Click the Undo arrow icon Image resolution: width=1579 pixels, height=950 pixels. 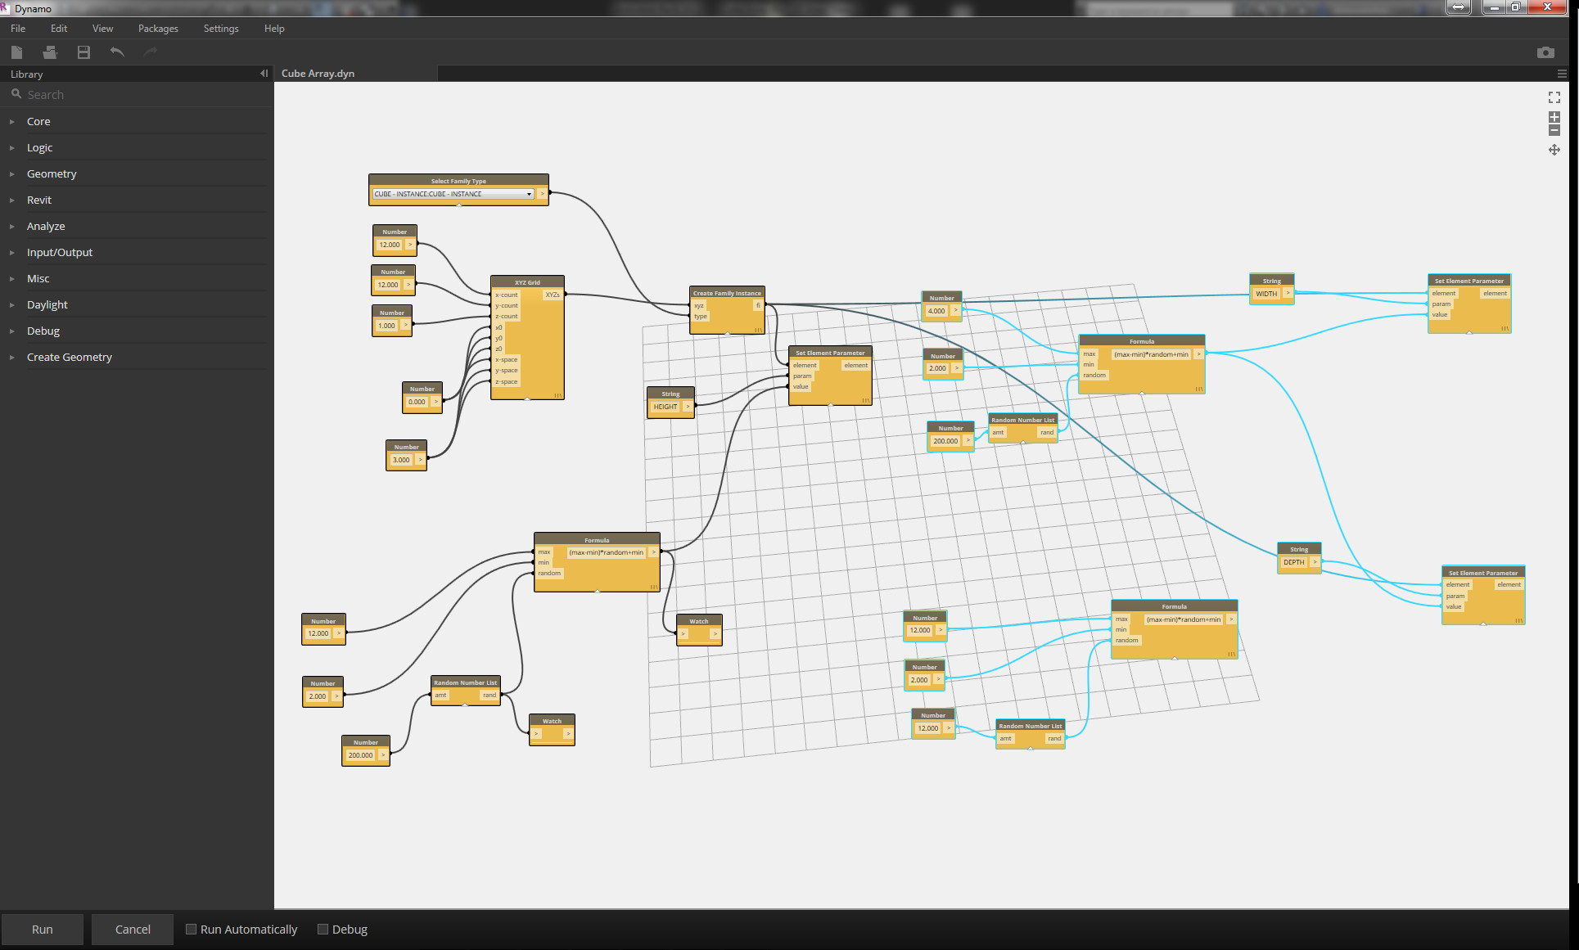click(117, 52)
